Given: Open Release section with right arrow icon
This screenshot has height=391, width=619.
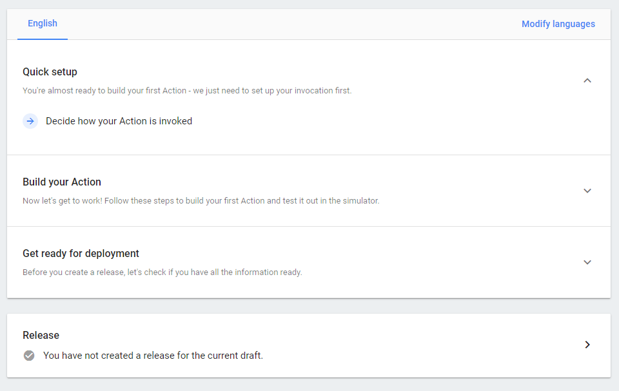Looking at the screenshot, I should [x=587, y=345].
